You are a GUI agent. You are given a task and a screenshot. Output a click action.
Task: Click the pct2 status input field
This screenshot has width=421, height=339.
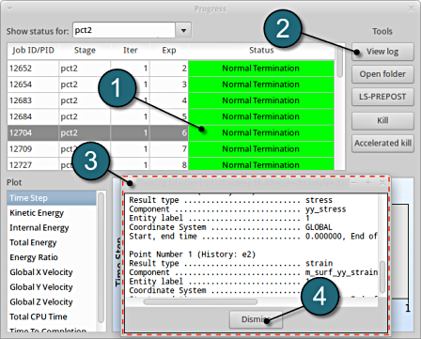click(124, 30)
